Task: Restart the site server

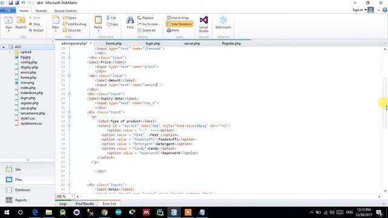Action: pyautogui.click(x=36, y=30)
